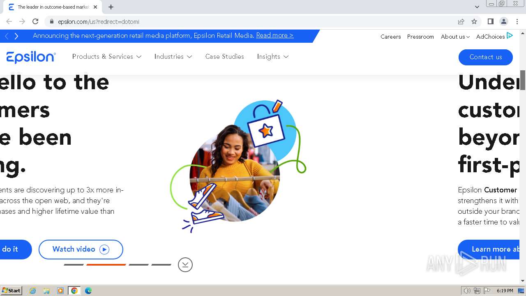Open Read more announcement link
This screenshot has width=526, height=296.
pos(275,35)
